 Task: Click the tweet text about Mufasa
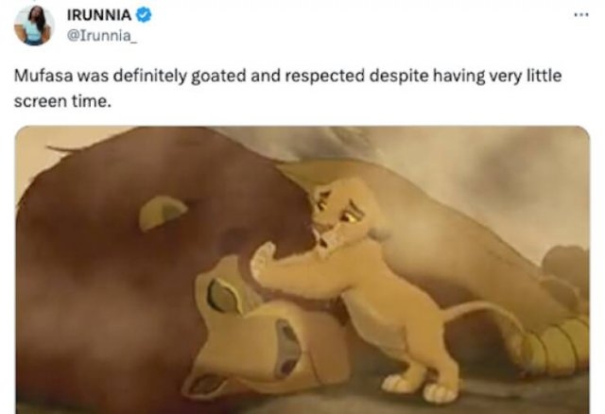pyautogui.click(x=287, y=88)
